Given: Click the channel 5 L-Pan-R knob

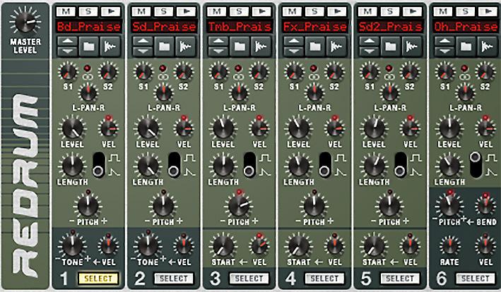Looking at the screenshot, I should [x=389, y=93].
